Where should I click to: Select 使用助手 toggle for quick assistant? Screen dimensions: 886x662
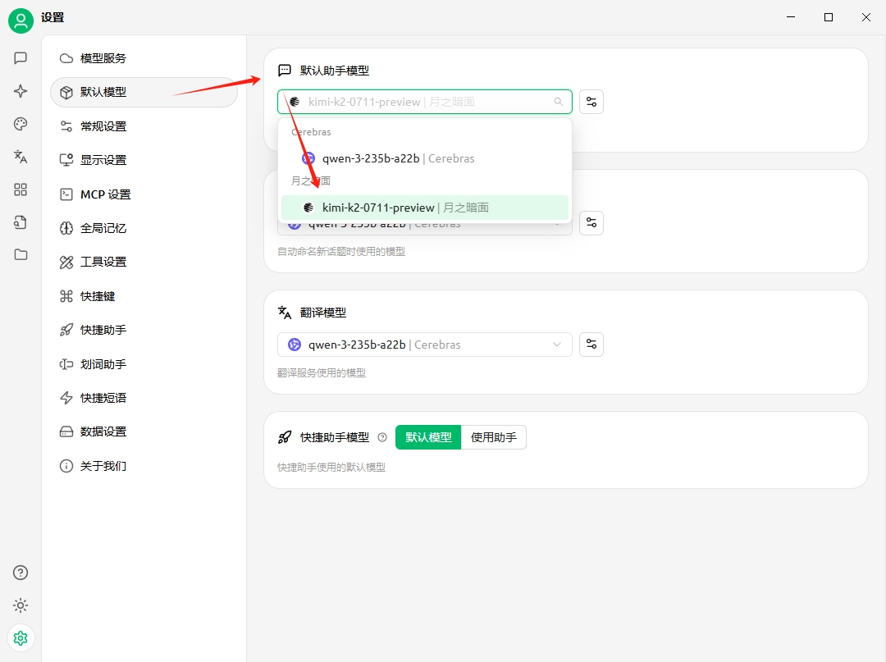tap(494, 437)
